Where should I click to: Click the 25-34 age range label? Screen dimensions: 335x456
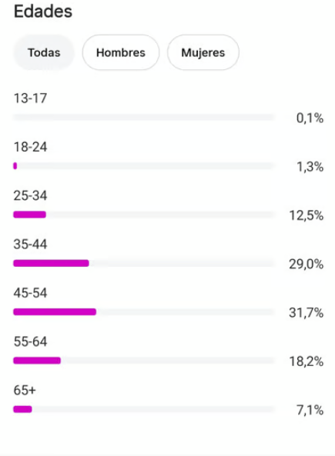pos(30,195)
